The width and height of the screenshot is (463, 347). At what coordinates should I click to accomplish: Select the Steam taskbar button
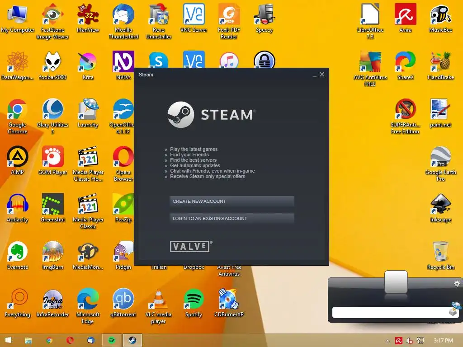(x=132, y=341)
